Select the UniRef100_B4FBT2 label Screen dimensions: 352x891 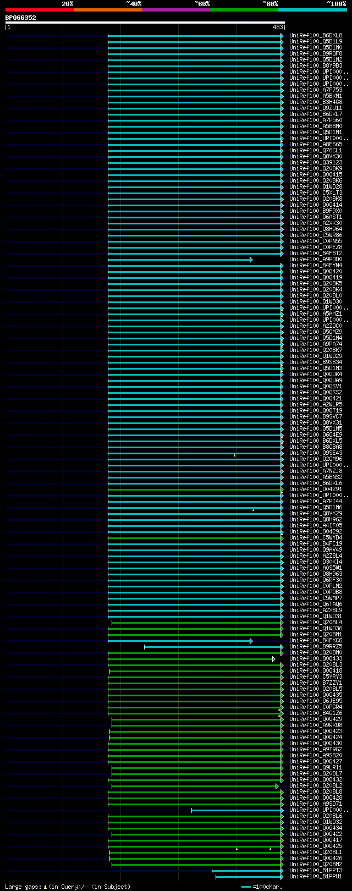click(316, 253)
